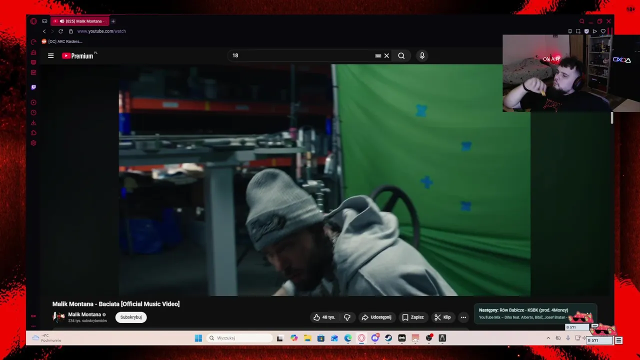This screenshot has height=360, width=640.
Task: Open Microsoft Edge from taskbar
Action: pyautogui.click(x=348, y=338)
